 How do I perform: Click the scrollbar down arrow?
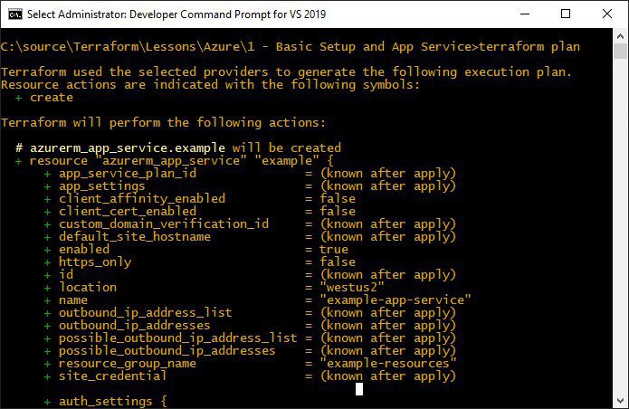(620, 401)
